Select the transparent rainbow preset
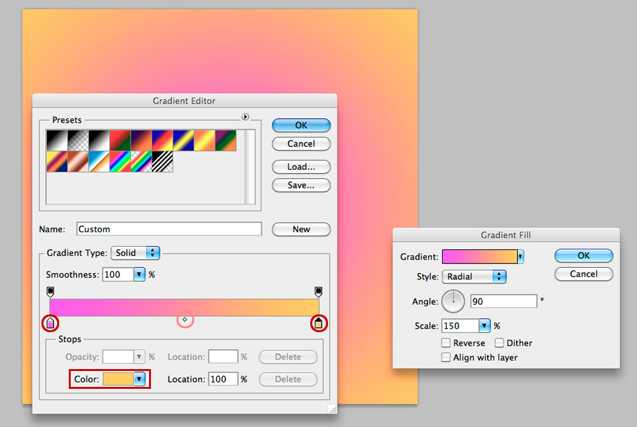 pyautogui.click(x=141, y=162)
